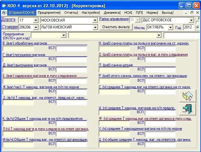Expand the Дорога code dropdown showing 17

(36, 20)
